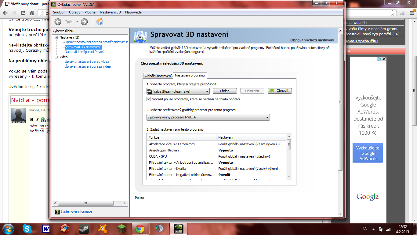Open the Vysokovýkonný procesor NVIDIA dropdown
417x235 pixels.
pyautogui.click(x=208, y=117)
